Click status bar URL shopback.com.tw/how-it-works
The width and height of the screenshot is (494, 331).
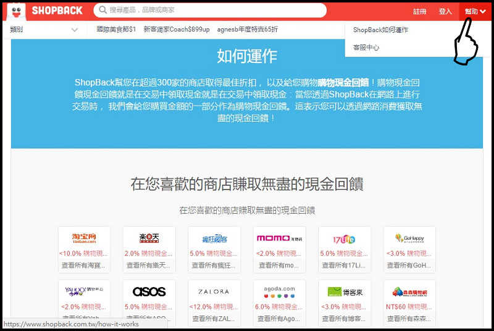point(71,324)
